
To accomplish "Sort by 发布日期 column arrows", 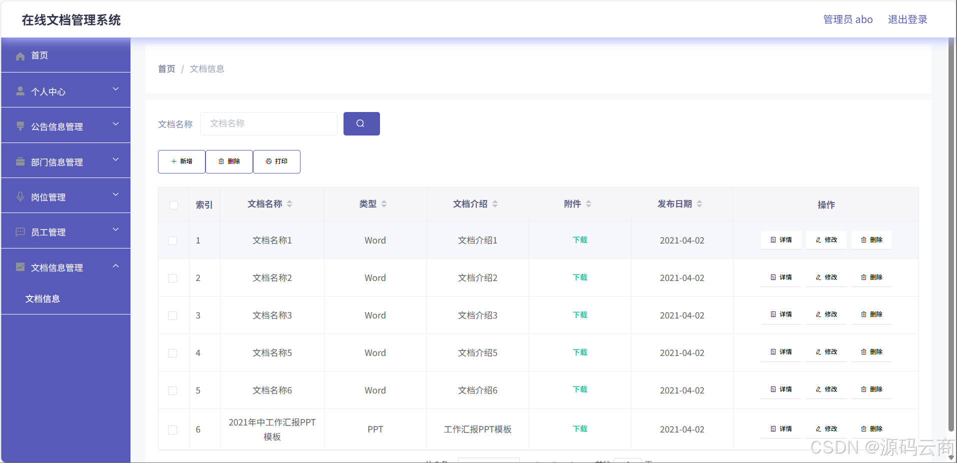I will pyautogui.click(x=699, y=204).
